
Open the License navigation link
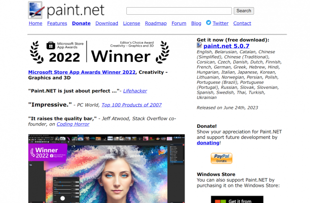(x=132, y=23)
